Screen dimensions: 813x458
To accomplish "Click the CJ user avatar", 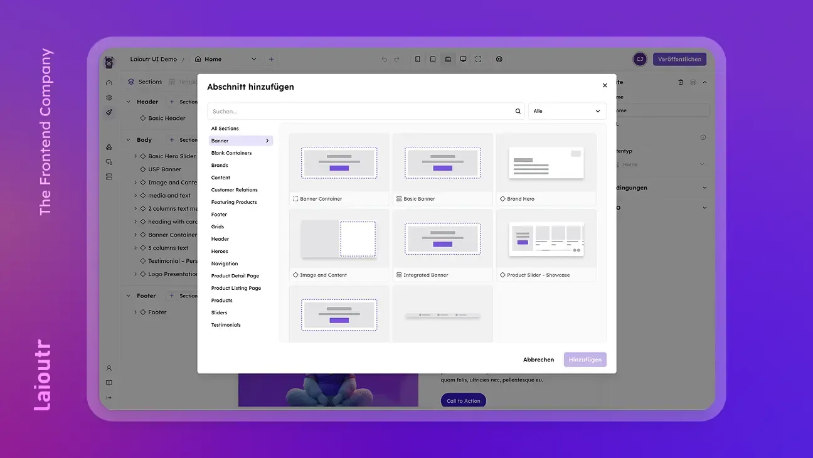I will click(x=639, y=59).
